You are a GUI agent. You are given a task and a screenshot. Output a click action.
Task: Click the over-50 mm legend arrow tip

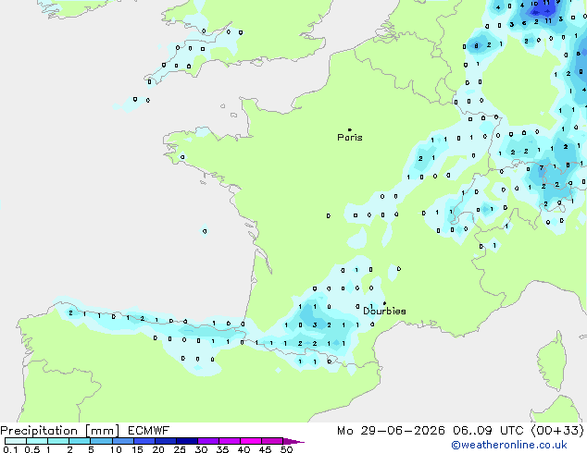pyautogui.click(x=293, y=441)
